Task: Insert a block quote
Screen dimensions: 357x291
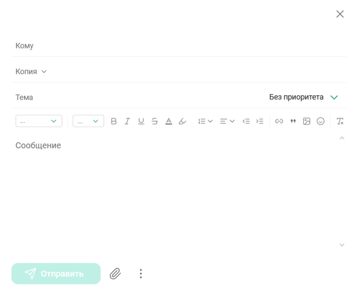Action: 293,121
